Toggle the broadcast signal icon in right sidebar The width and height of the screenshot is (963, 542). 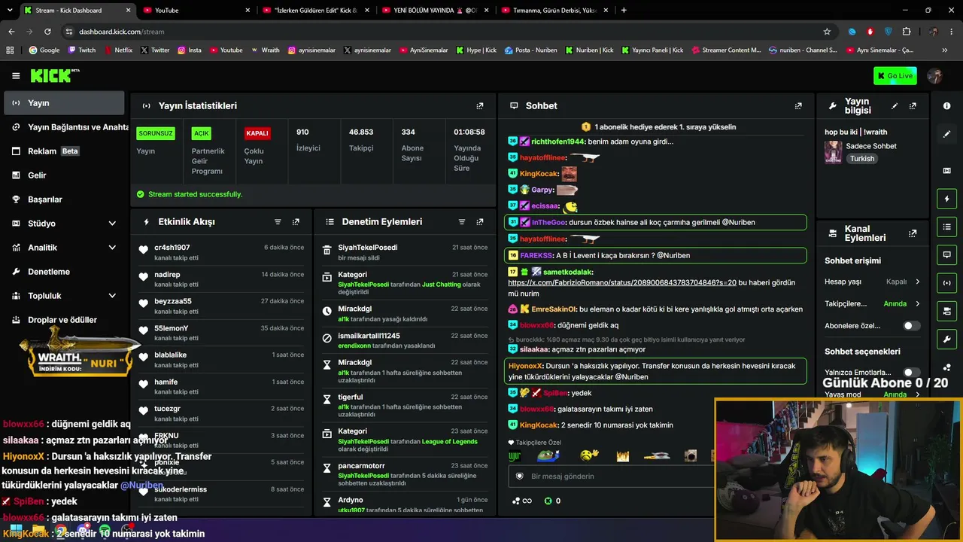point(946,282)
